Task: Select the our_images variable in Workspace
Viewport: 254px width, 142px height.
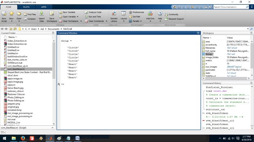Action: (211, 66)
